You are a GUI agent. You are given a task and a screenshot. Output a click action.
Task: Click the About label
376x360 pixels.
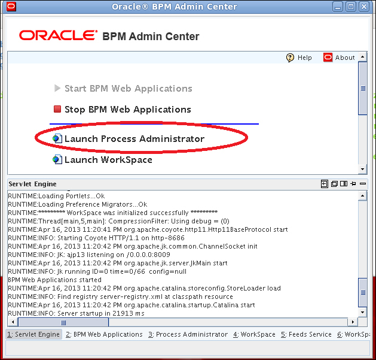pyautogui.click(x=345, y=58)
